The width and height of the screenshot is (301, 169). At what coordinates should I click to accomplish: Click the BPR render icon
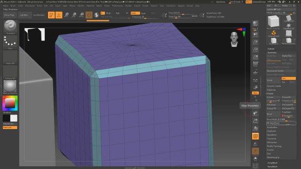(255, 24)
